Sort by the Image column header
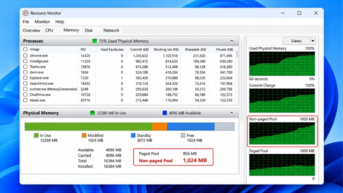Image resolution: width=343 pixels, height=193 pixels. (x=34, y=50)
